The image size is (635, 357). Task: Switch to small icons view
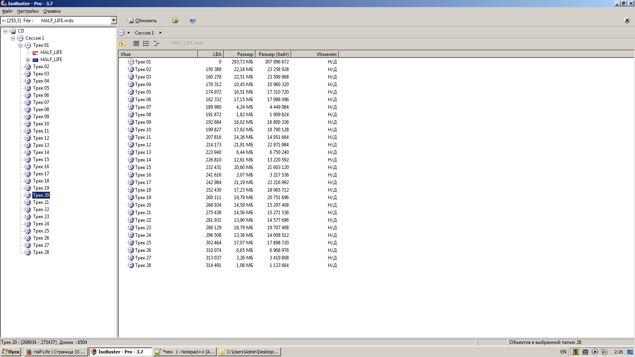click(146, 44)
